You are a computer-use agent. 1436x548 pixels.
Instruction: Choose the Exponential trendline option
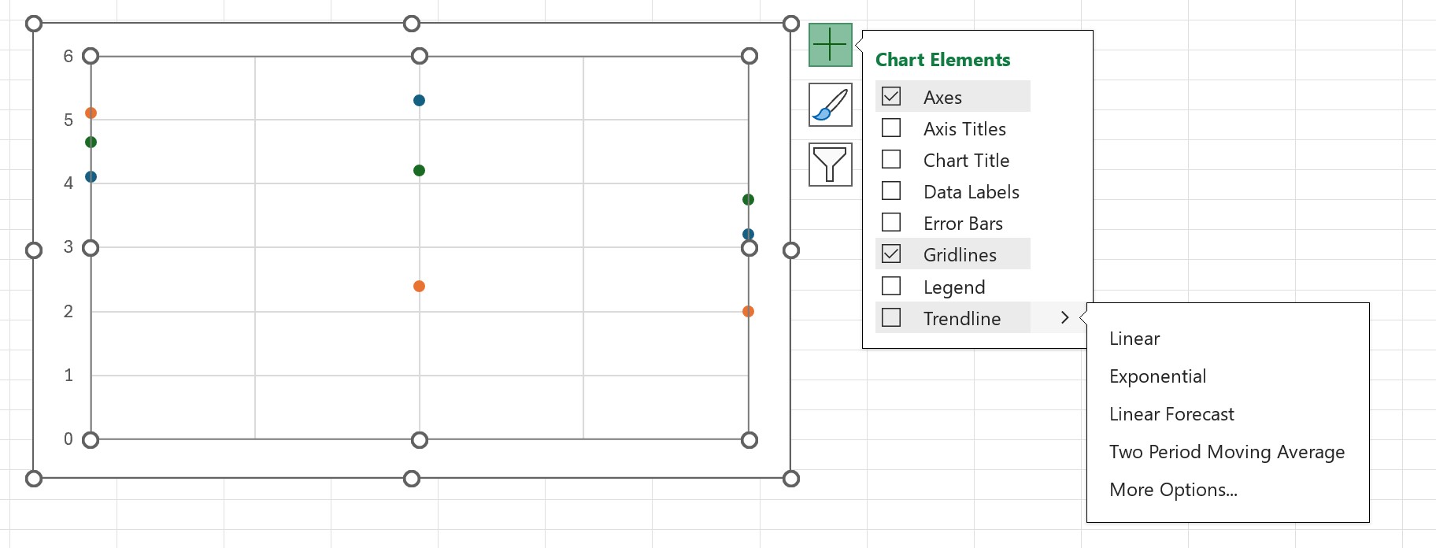click(1157, 376)
